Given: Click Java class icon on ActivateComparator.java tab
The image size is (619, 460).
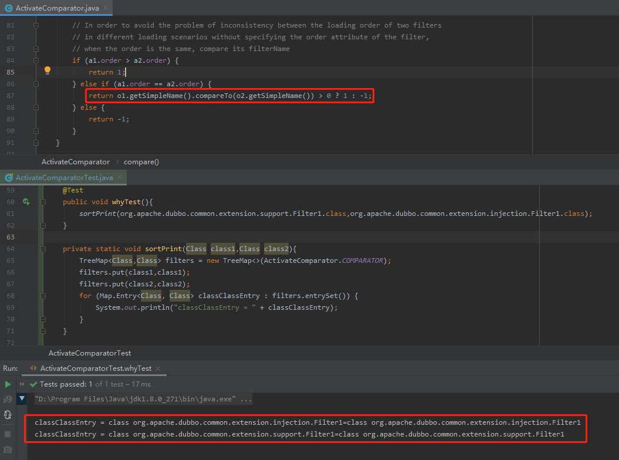Looking at the screenshot, I should [8, 8].
